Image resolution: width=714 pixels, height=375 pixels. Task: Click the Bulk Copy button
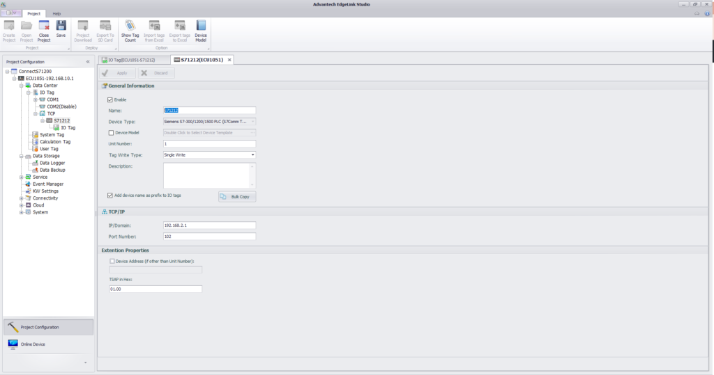237,197
